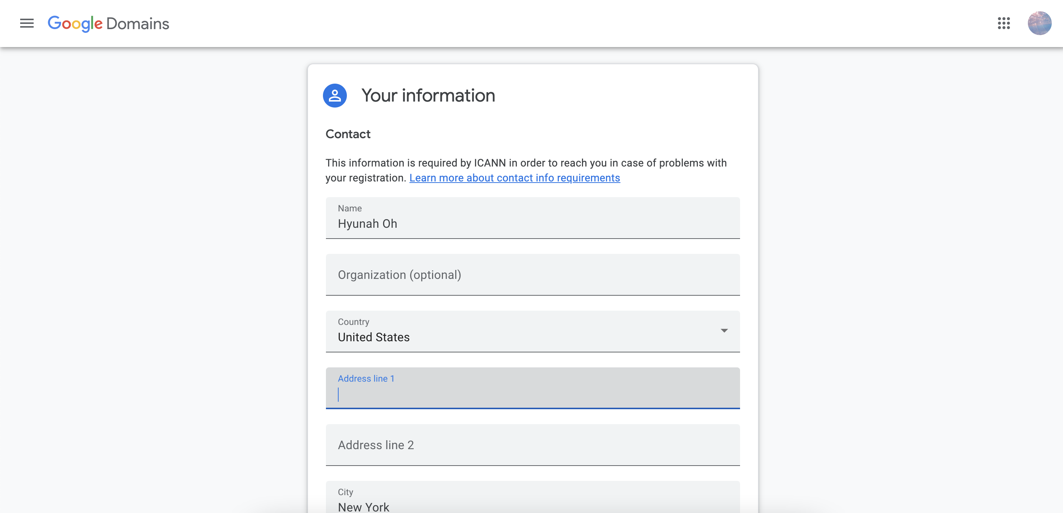Click the Your information heading
Viewport: 1063px width, 513px height.
pos(428,96)
